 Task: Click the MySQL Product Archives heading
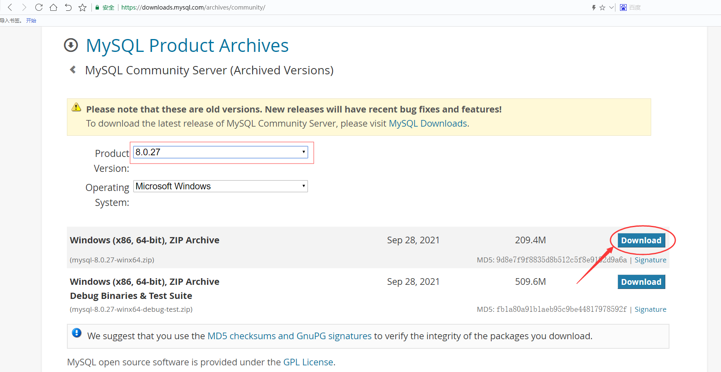pos(187,45)
